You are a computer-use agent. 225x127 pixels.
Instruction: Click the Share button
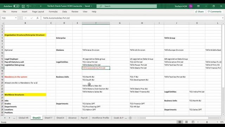point(199,12)
